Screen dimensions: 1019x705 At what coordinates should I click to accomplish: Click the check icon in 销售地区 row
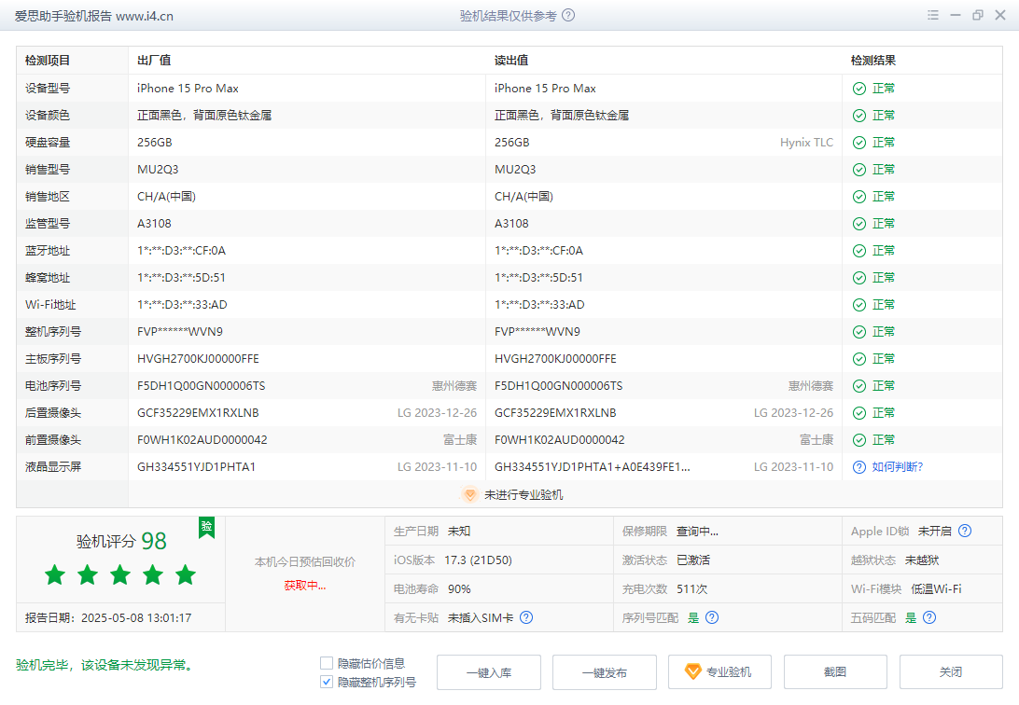pyautogui.click(x=859, y=197)
